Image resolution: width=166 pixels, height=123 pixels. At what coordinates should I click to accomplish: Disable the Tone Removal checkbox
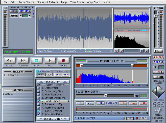tap(38, 111)
